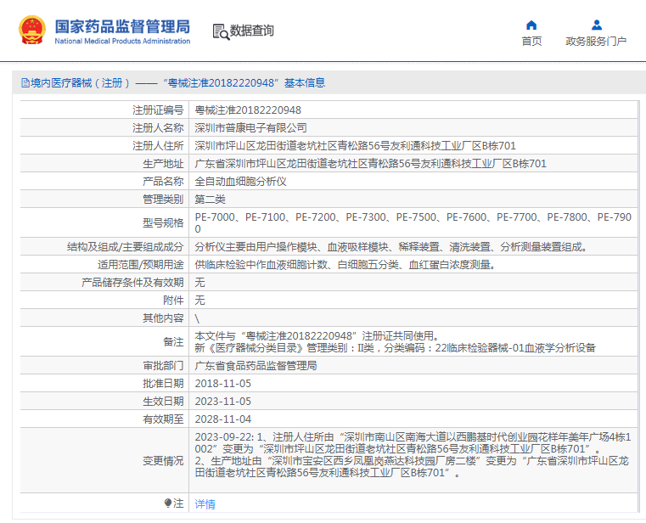Image resolution: width=646 pixels, height=523 pixels.
Task: Click the 有效期至 label
Action: pyautogui.click(x=163, y=419)
